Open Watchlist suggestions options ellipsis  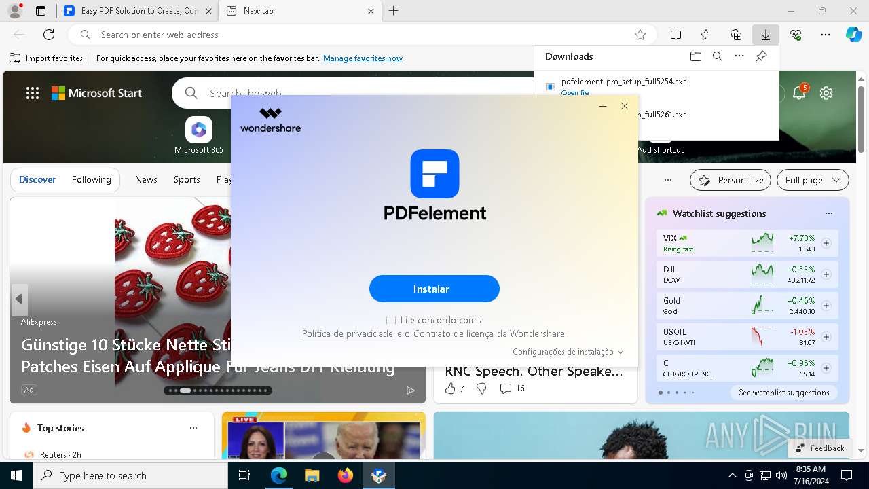coord(829,213)
